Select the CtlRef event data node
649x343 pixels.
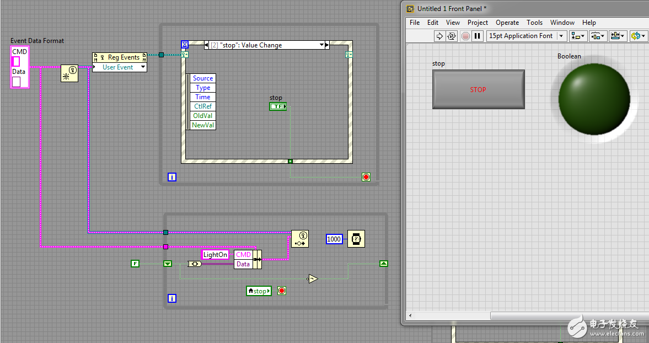pos(203,106)
